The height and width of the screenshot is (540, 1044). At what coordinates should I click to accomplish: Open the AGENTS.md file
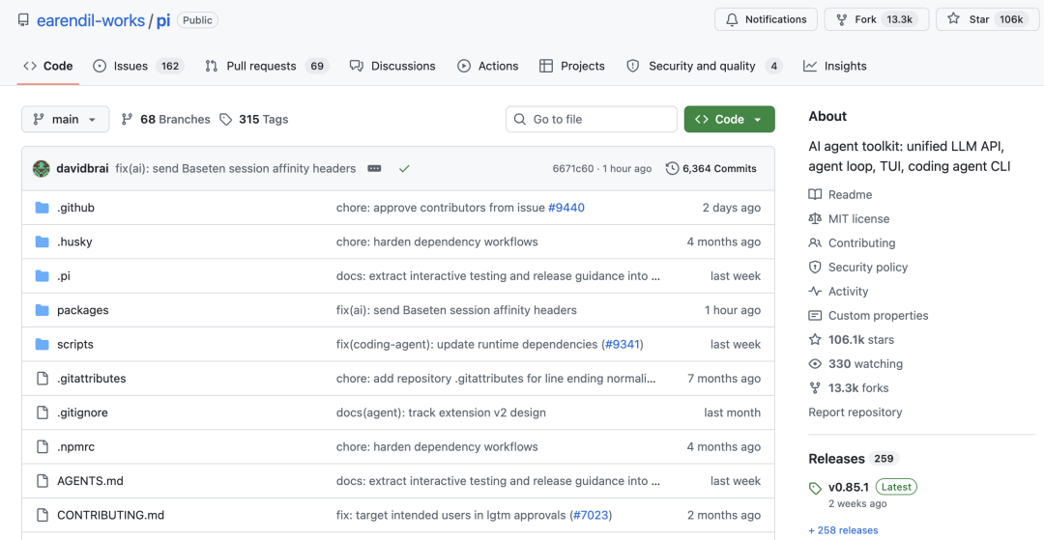click(x=90, y=481)
